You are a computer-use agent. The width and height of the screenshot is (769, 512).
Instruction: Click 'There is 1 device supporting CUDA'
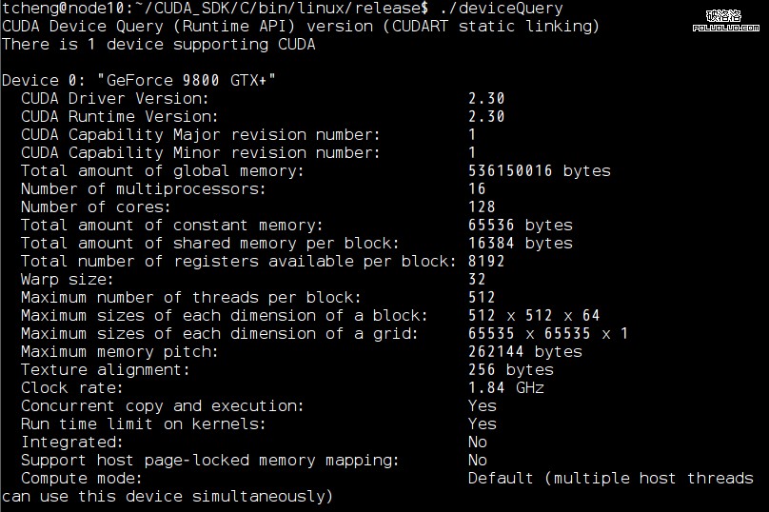(x=158, y=44)
